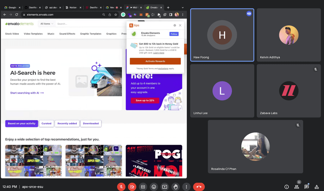Switch to the Notion tab
The height and width of the screenshot is (191, 324).
point(73,8)
